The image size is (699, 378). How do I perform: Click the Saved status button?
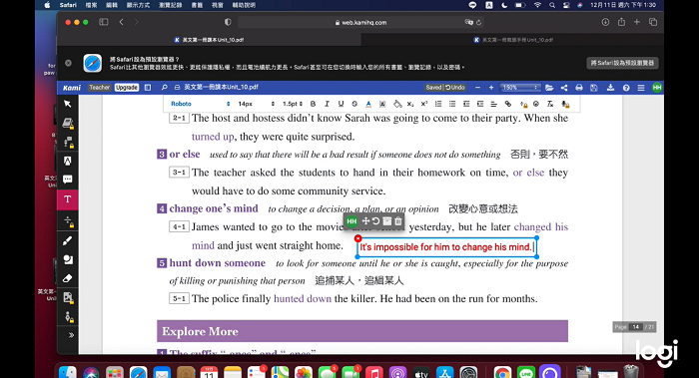tap(433, 88)
